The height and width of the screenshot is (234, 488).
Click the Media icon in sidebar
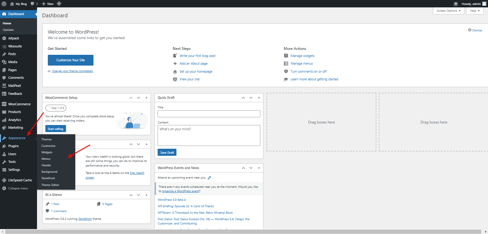(4, 62)
